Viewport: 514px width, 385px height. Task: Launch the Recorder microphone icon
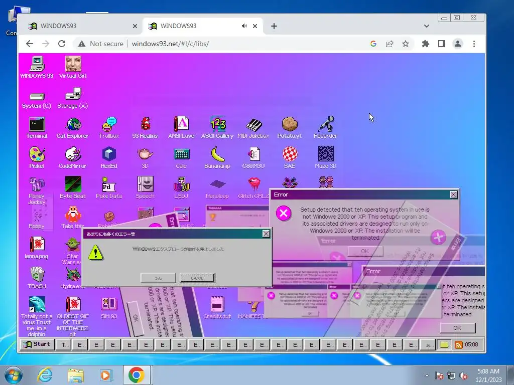click(325, 124)
